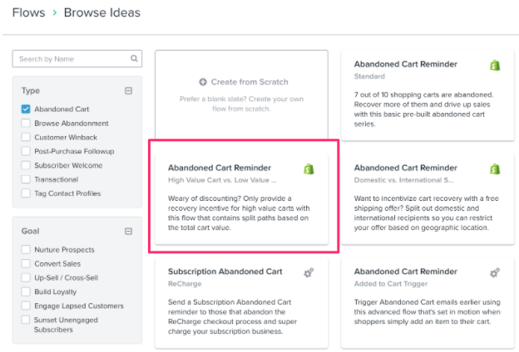The height and width of the screenshot is (352, 519).
Task: Check the Build Loyalty goal checkbox
Action: (26, 292)
